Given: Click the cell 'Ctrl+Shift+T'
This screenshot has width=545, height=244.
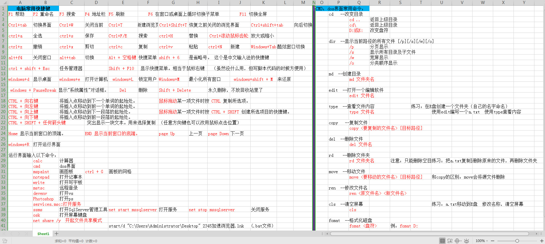Looking at the screenshot, I should point(173,25).
